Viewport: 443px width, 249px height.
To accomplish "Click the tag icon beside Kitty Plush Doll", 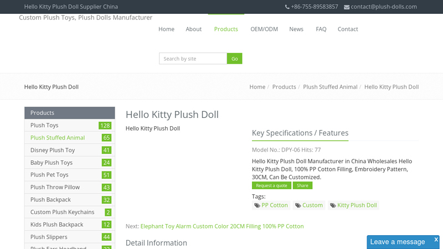I will click(x=333, y=205).
